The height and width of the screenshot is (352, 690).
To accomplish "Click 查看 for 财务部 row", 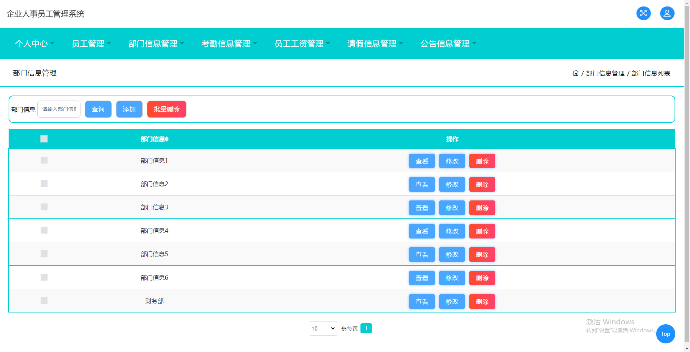I will pos(422,301).
